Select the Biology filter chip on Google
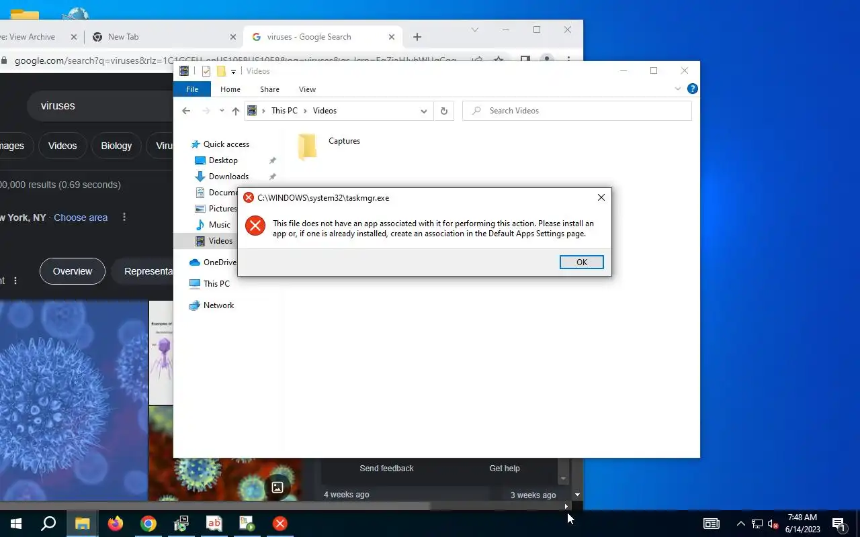Screen dimensions: 860x537 [x=116, y=146]
